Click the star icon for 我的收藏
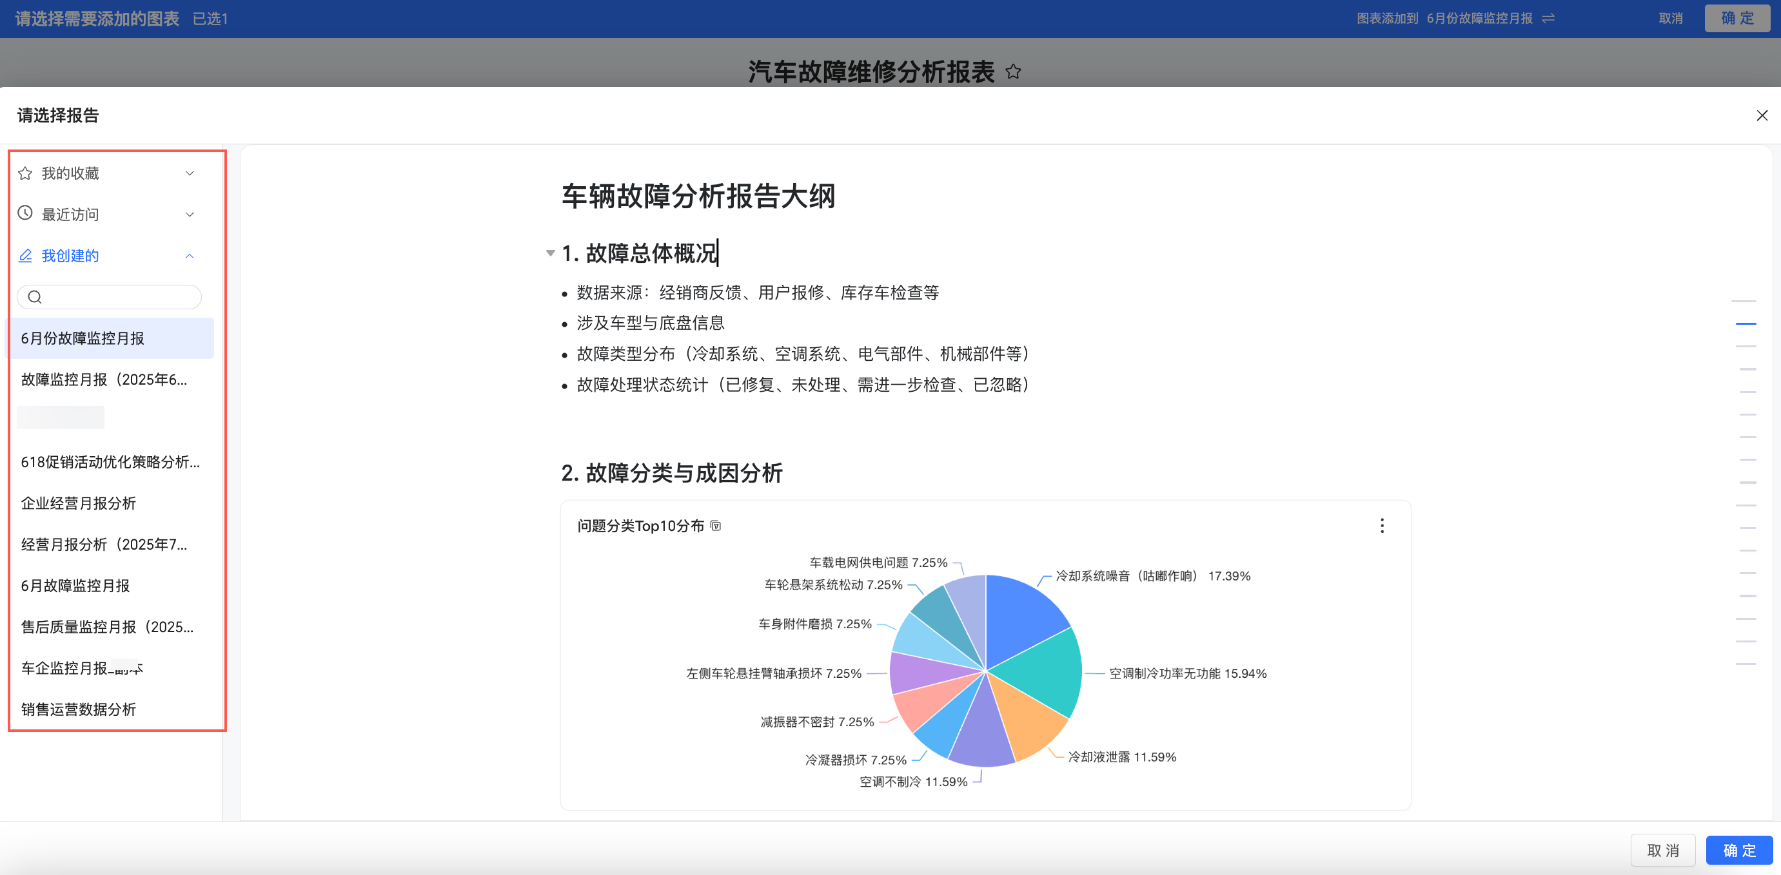The width and height of the screenshot is (1781, 875). click(26, 173)
